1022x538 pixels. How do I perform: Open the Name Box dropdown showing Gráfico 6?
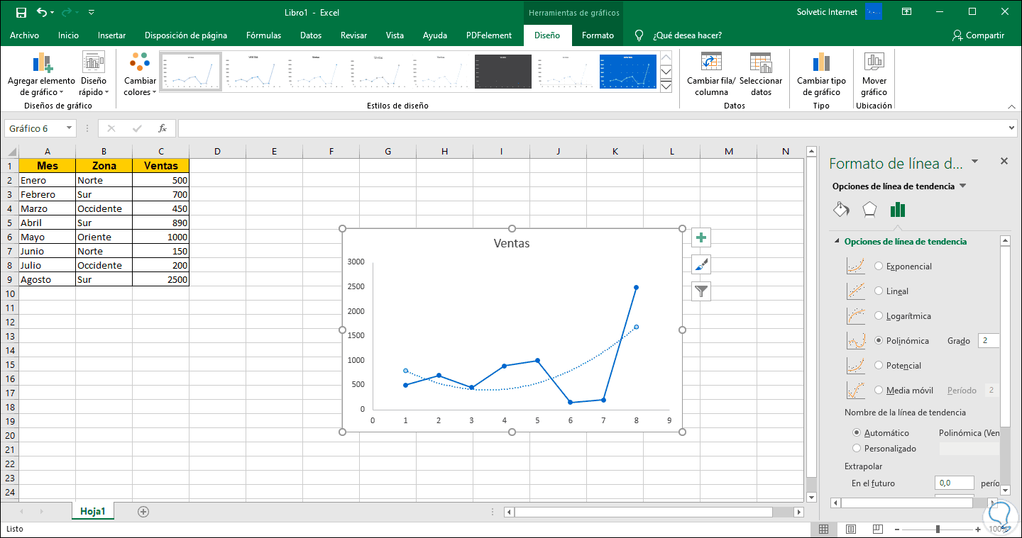[x=70, y=128]
